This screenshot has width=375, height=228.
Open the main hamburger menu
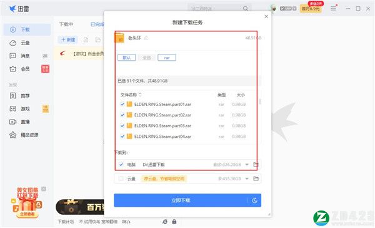333,9
